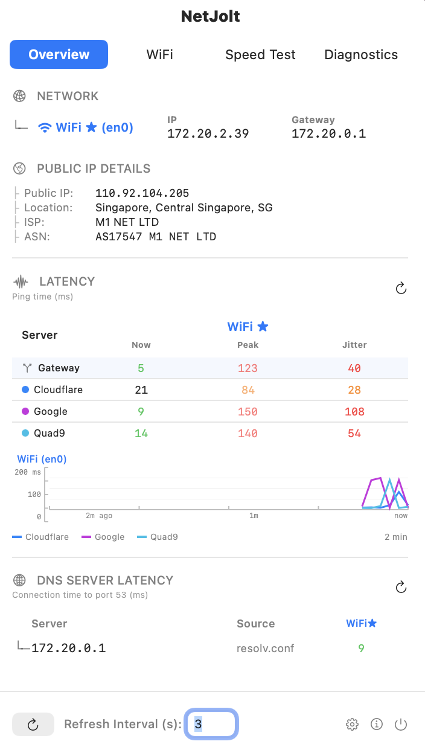Toggle the WiFi star in DNS latency column
This screenshot has height=750, width=425.
pyautogui.click(x=372, y=623)
